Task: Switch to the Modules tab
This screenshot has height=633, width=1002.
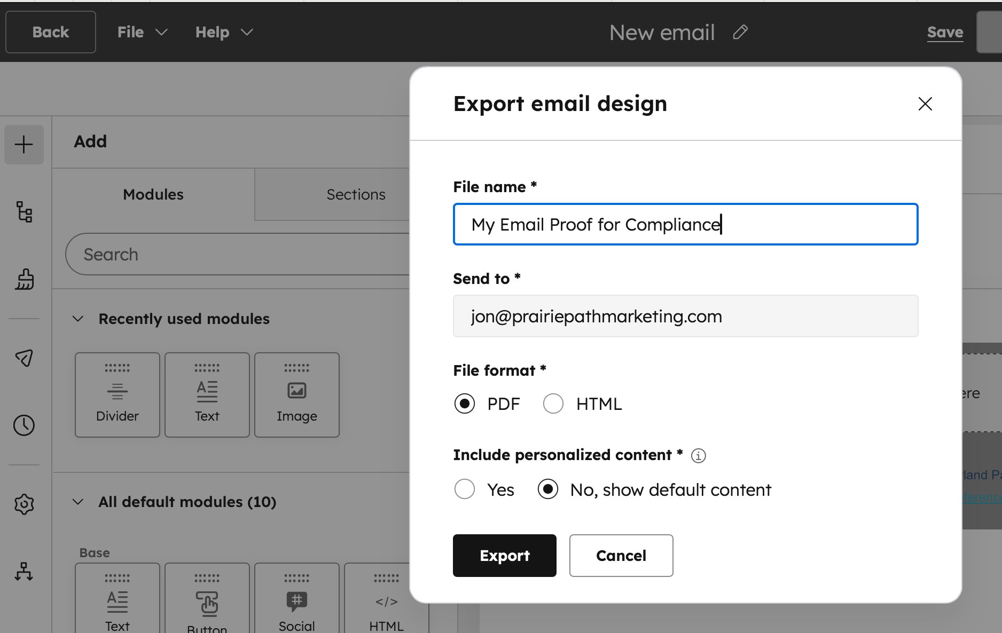Action: pyautogui.click(x=153, y=195)
